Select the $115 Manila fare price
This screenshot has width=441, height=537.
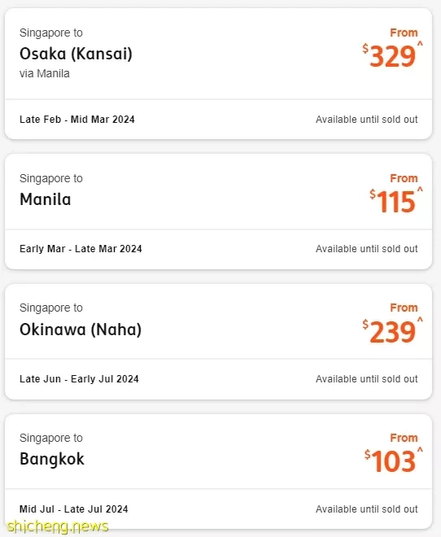(392, 202)
